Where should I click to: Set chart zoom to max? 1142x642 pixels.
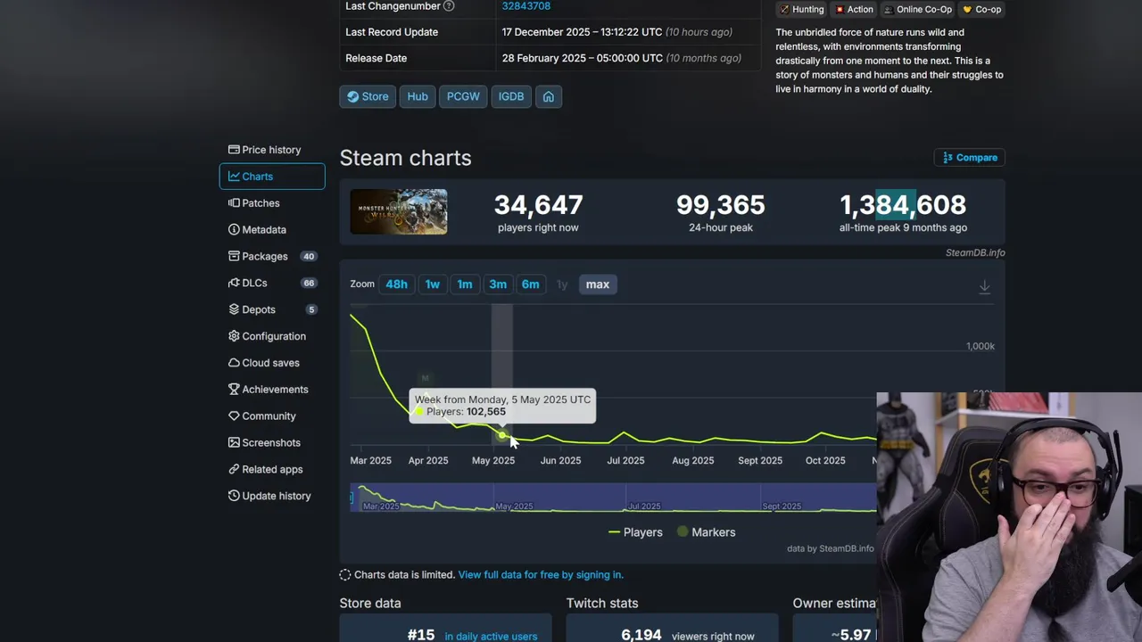tap(598, 284)
